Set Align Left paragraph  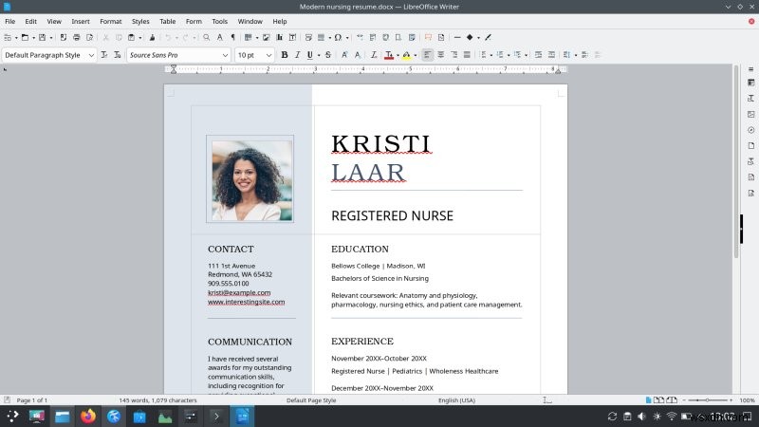tap(427, 55)
